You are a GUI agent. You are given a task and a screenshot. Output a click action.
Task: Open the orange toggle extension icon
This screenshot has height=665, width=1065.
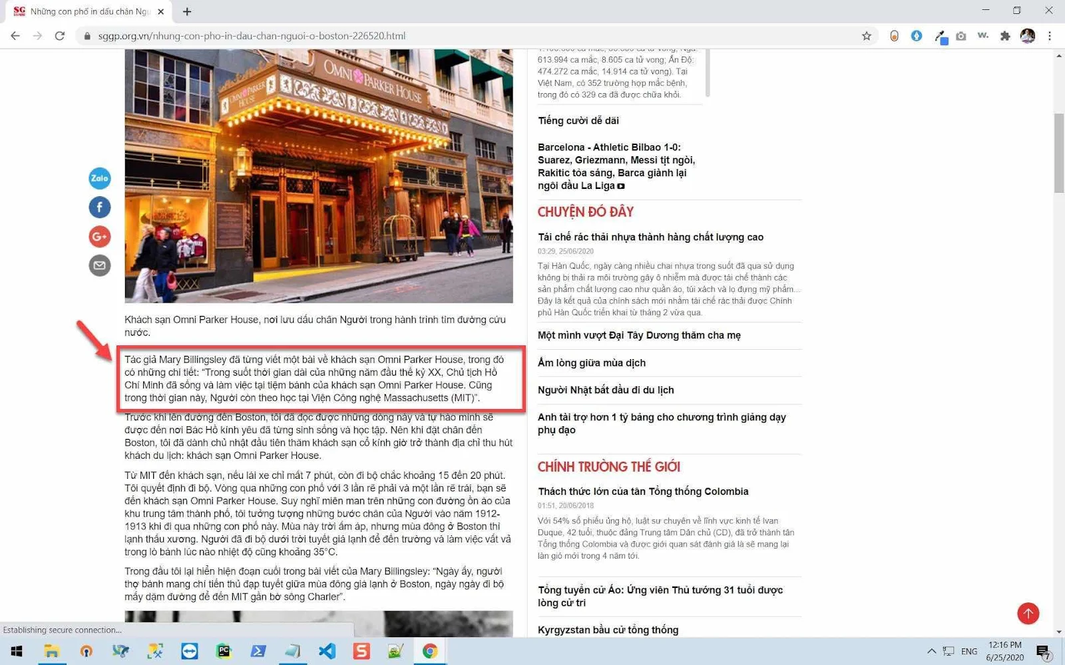[894, 36]
